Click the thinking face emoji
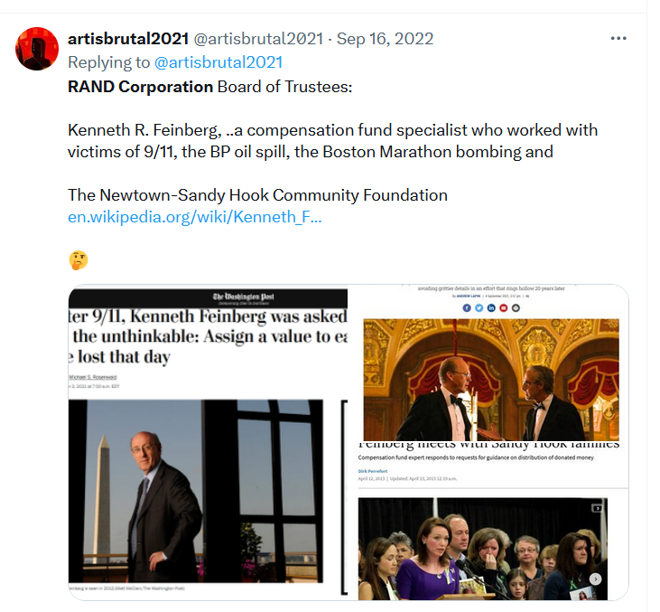This screenshot has height=612, width=660. pyautogui.click(x=79, y=260)
